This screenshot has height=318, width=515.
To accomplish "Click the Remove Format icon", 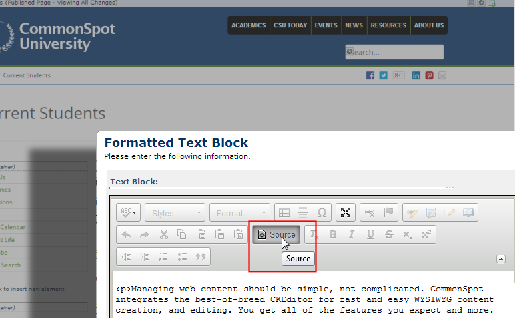I will [314, 234].
